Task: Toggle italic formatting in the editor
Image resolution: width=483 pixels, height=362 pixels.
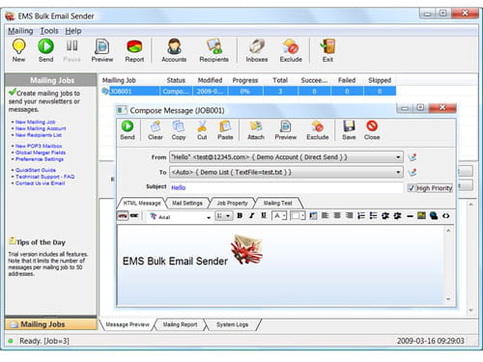Action: (x=251, y=216)
